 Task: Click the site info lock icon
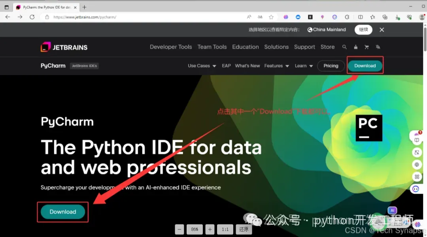pos(47,17)
